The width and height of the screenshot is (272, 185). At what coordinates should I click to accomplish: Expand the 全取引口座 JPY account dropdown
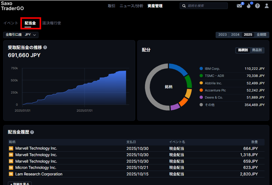(21, 35)
